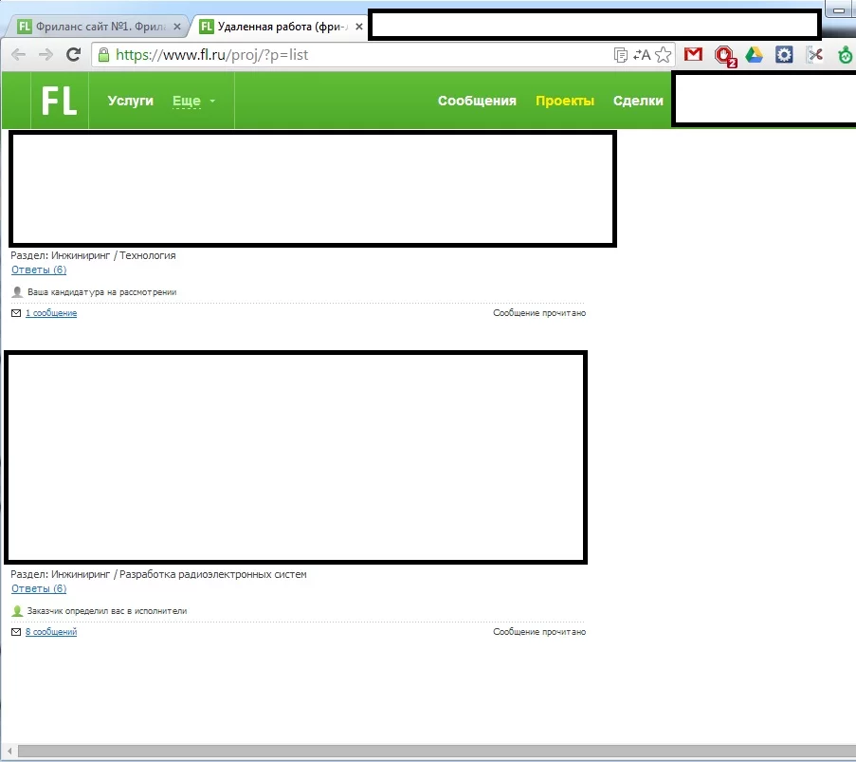Open Ответы (6) under Разработка радиоэлектронных систем

click(39, 588)
